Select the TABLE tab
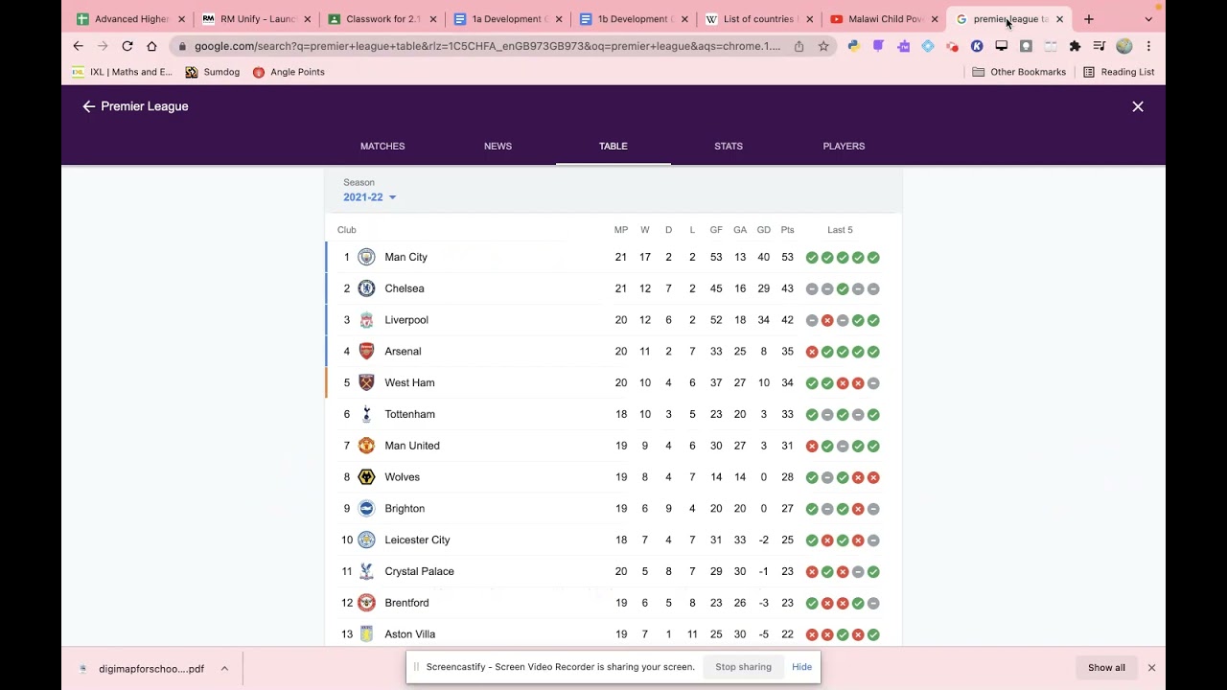This screenshot has width=1227, height=690. (x=613, y=146)
